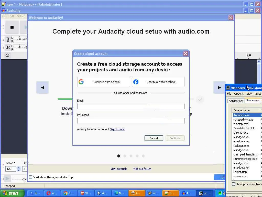This screenshot has width=262, height=197.
Task: Select the fourth slide indicator dot
Action: tap(137, 156)
